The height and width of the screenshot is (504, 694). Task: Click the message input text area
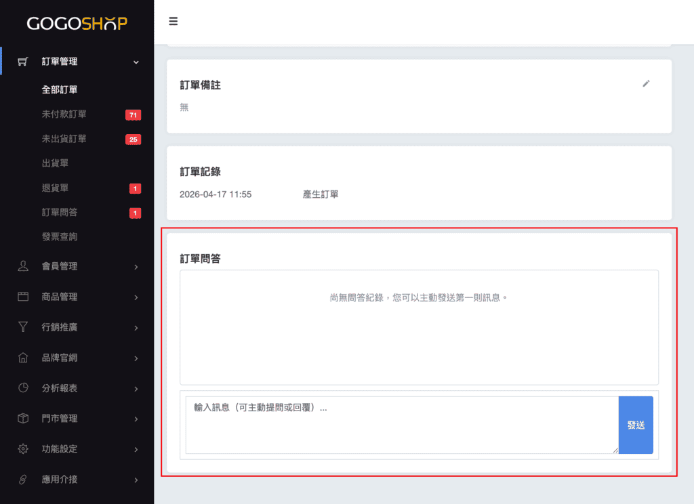click(x=401, y=425)
